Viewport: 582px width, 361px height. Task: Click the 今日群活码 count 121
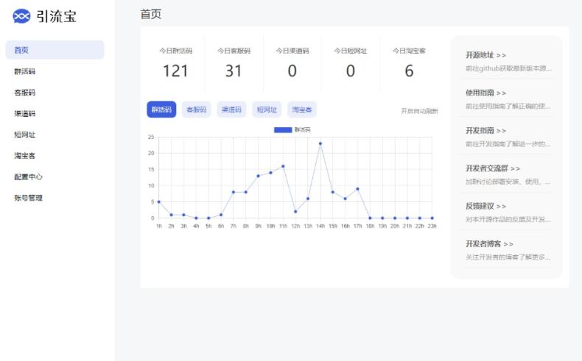[x=175, y=71]
